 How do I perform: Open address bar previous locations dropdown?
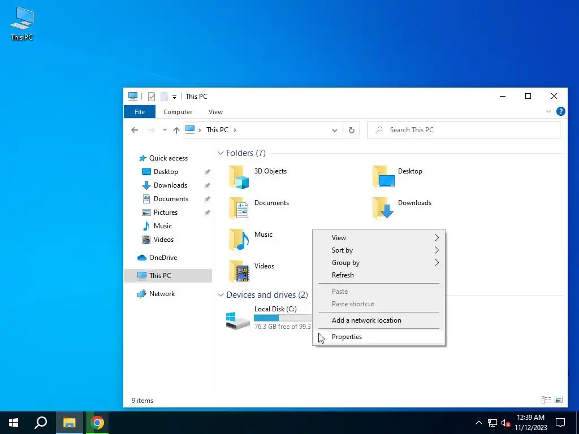pos(335,131)
